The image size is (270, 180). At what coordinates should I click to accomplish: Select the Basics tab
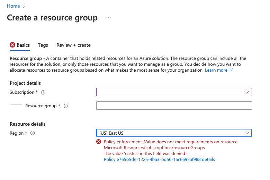(23, 45)
